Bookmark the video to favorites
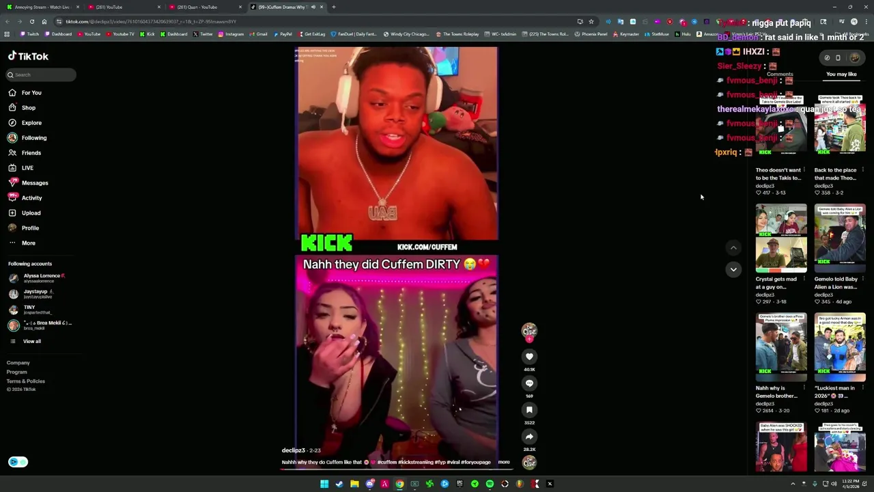The width and height of the screenshot is (874, 492). (529, 410)
